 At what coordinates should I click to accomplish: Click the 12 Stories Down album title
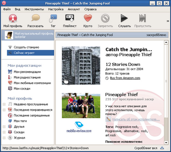(123, 64)
